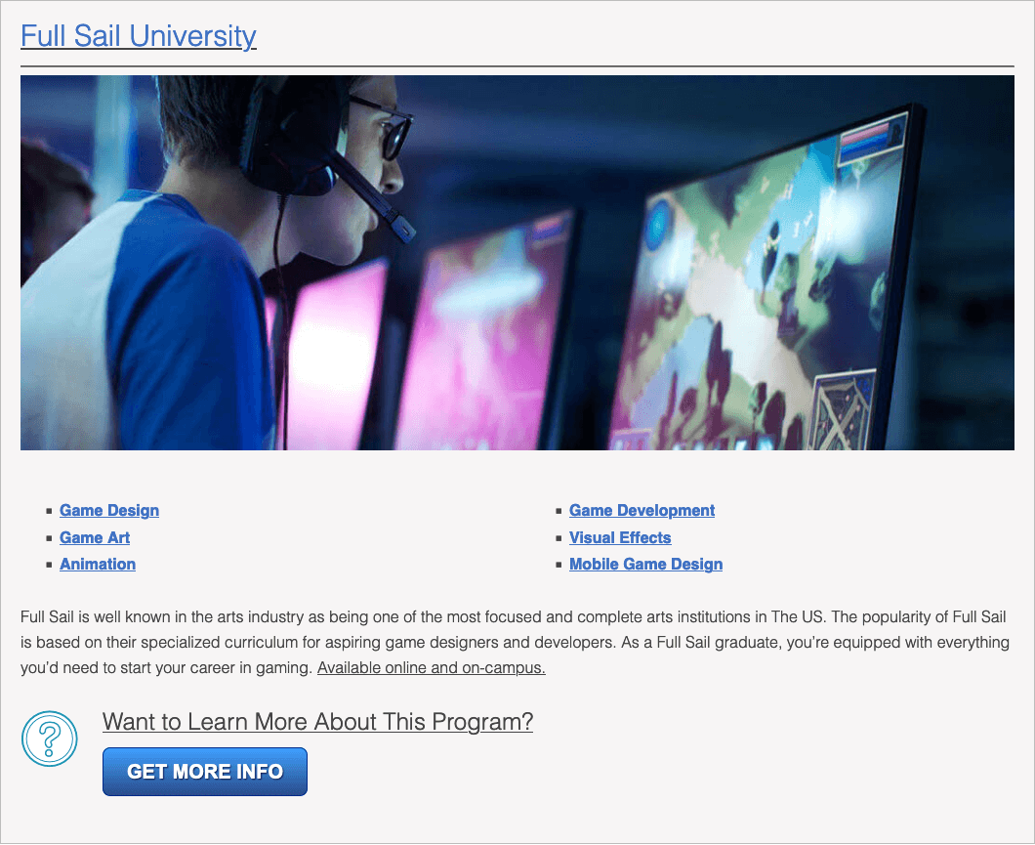Open the Visual Effects program link
This screenshot has width=1035, height=845.
coord(620,537)
